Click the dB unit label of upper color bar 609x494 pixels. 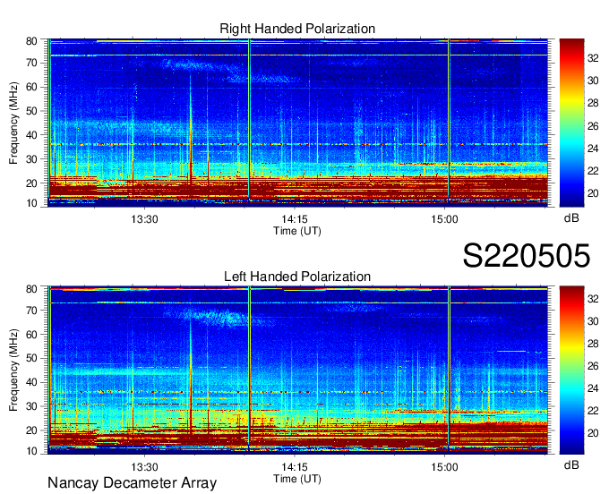coord(571,218)
